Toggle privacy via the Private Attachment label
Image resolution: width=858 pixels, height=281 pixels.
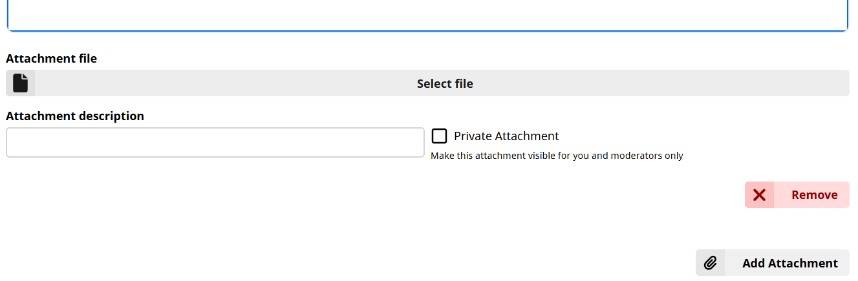tap(506, 136)
